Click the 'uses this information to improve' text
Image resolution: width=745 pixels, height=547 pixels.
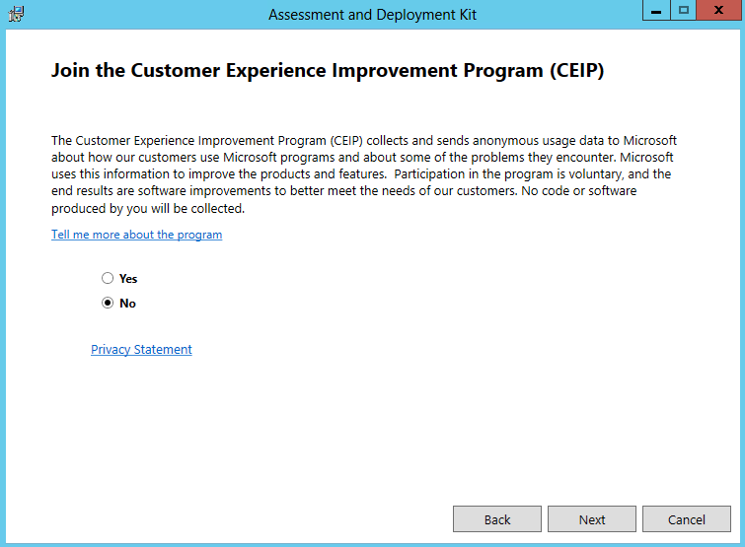143,174
